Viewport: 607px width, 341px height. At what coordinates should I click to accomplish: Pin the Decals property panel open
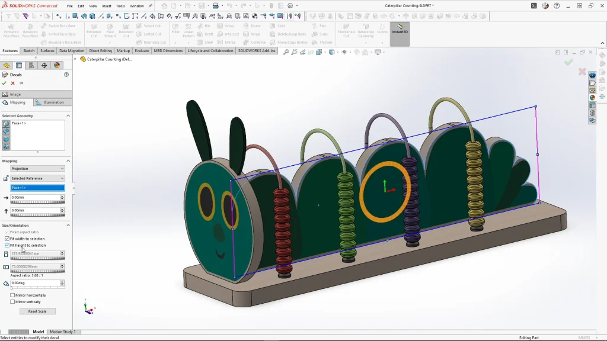pos(21,83)
